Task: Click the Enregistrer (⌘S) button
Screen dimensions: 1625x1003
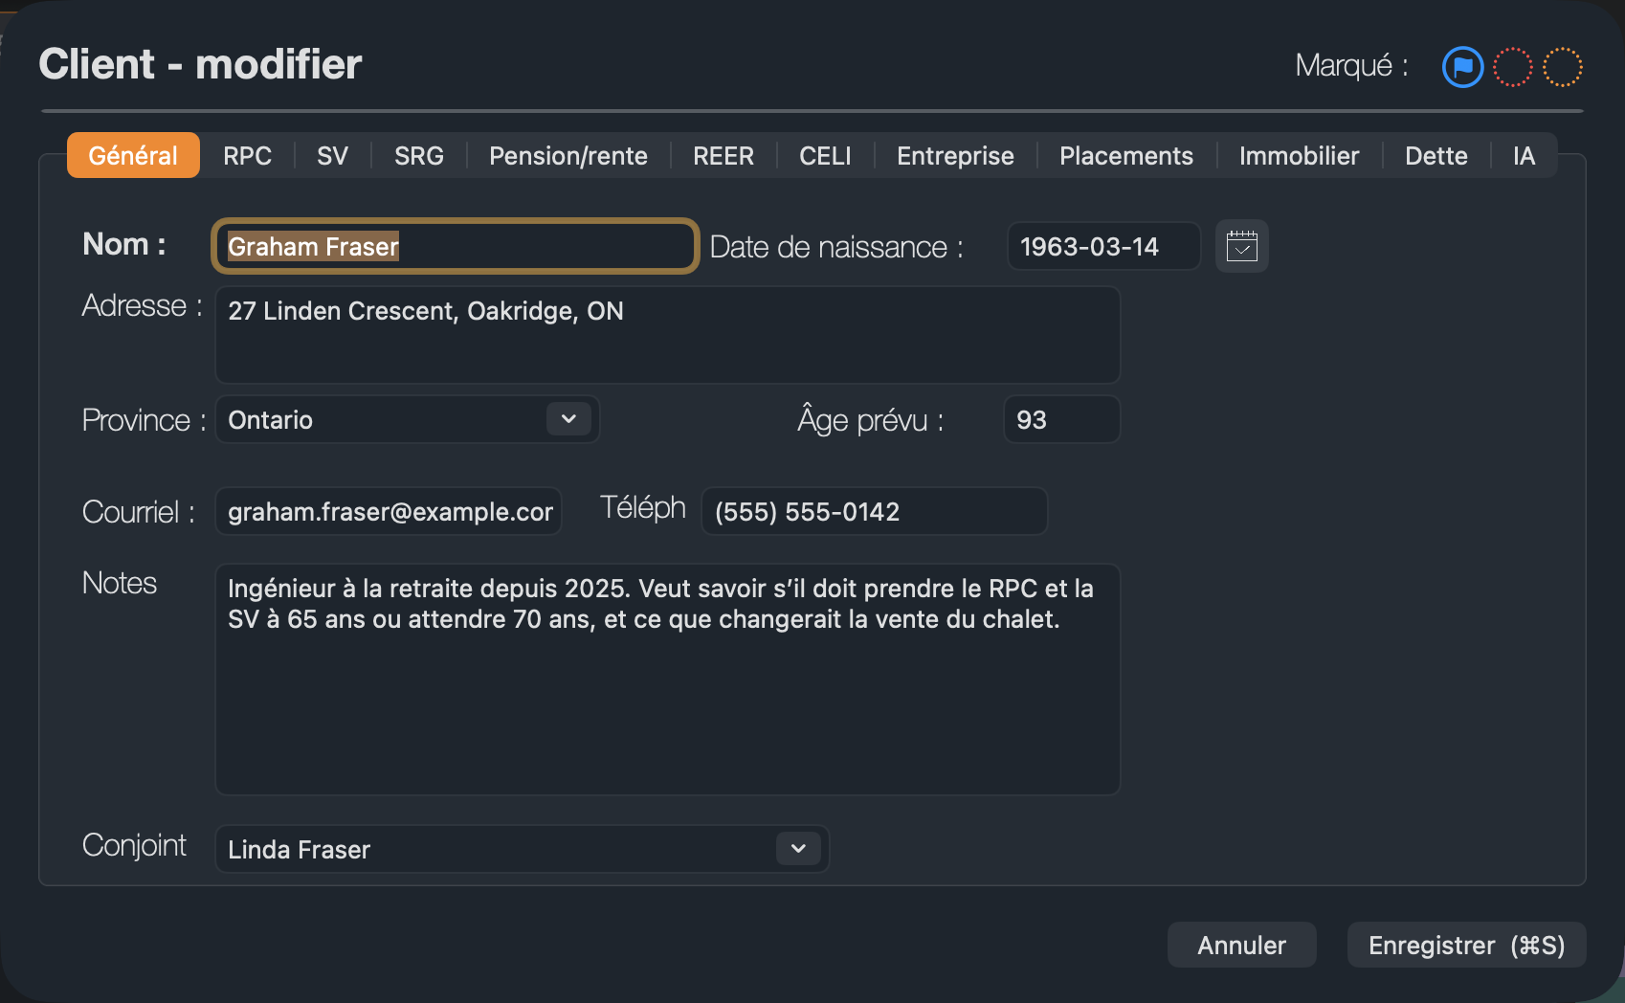Action: click(x=1466, y=945)
